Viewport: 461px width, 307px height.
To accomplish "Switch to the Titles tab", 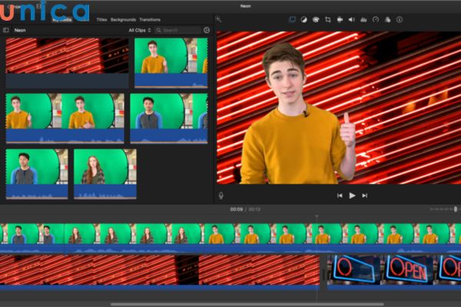I will (x=101, y=19).
